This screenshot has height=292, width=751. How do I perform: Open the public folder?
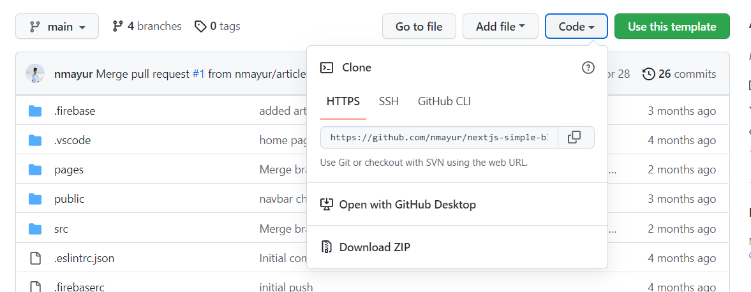69,199
